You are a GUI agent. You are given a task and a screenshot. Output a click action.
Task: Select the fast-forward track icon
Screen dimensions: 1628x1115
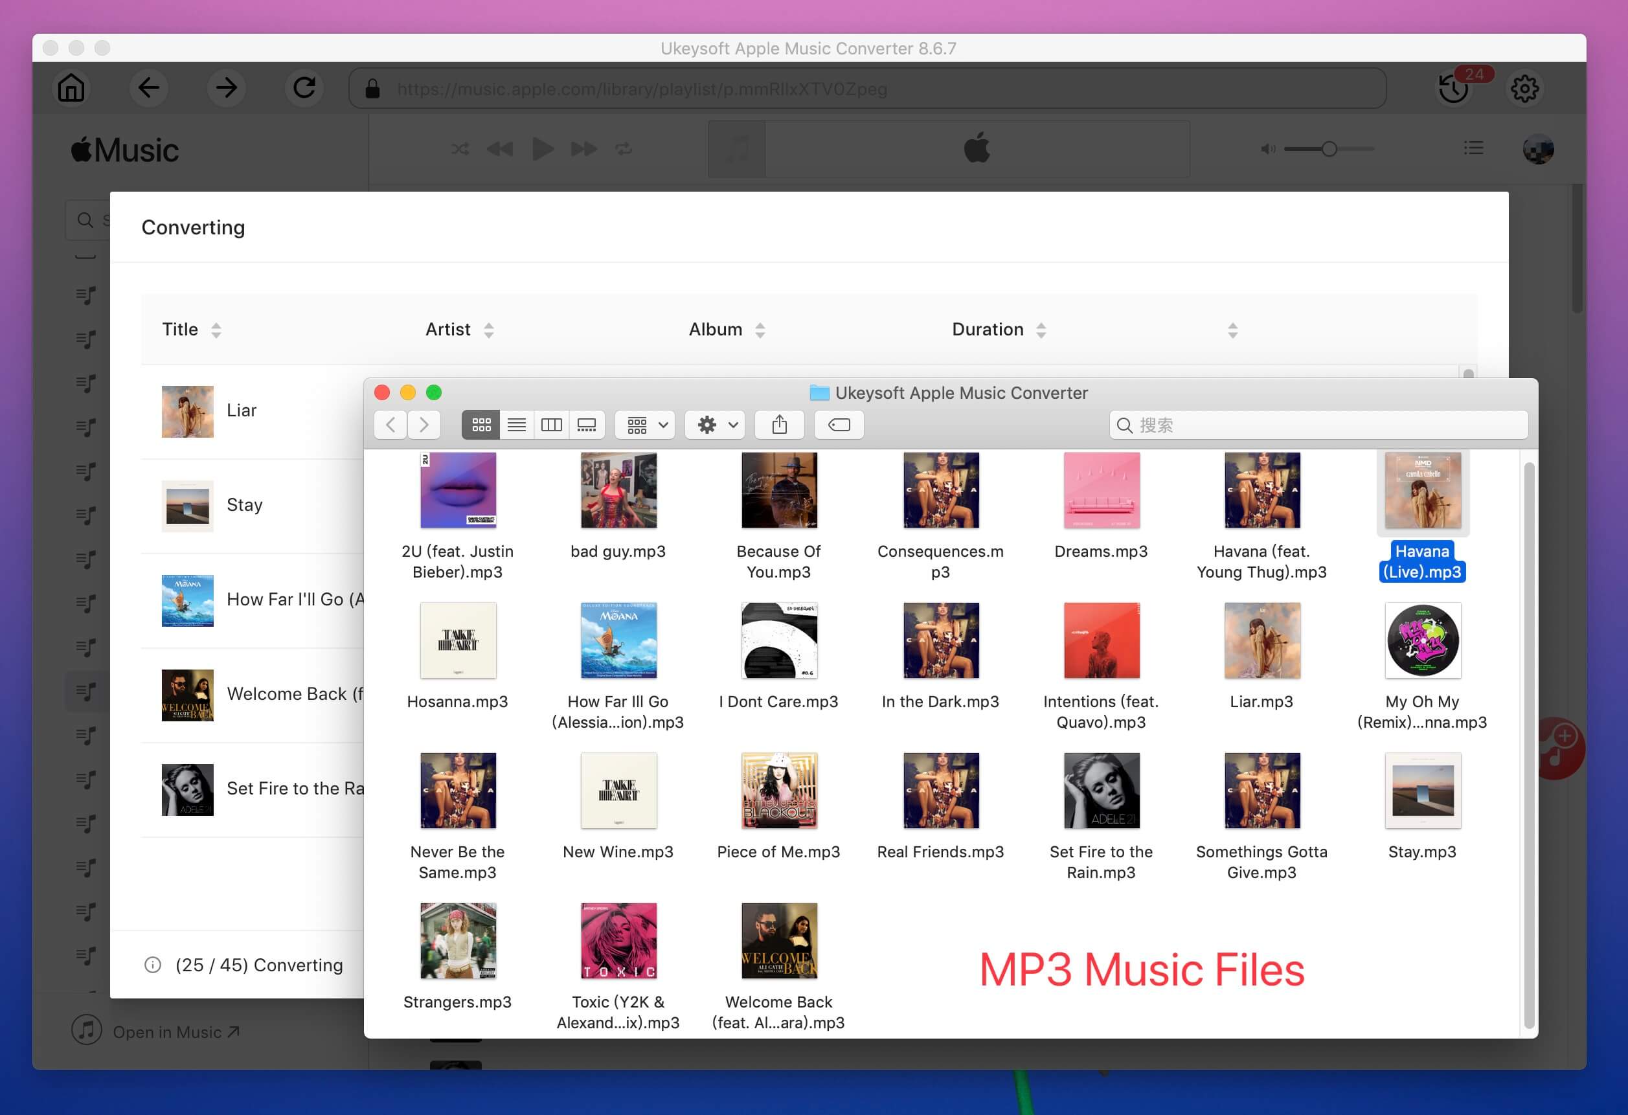583,151
